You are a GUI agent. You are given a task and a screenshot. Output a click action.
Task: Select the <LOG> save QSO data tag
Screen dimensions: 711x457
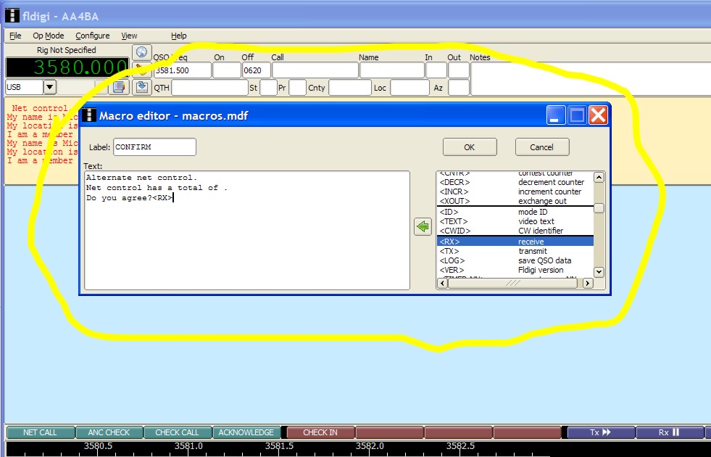pos(515,260)
